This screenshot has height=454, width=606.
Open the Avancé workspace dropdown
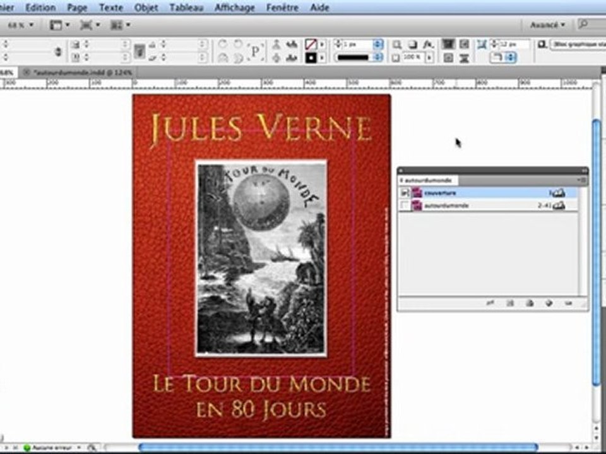point(547,25)
